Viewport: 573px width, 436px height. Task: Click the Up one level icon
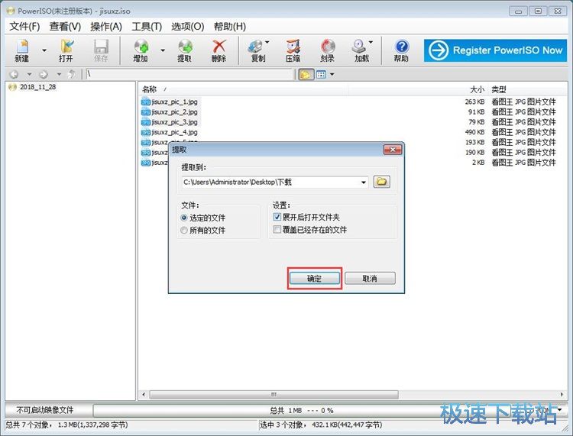(72, 75)
